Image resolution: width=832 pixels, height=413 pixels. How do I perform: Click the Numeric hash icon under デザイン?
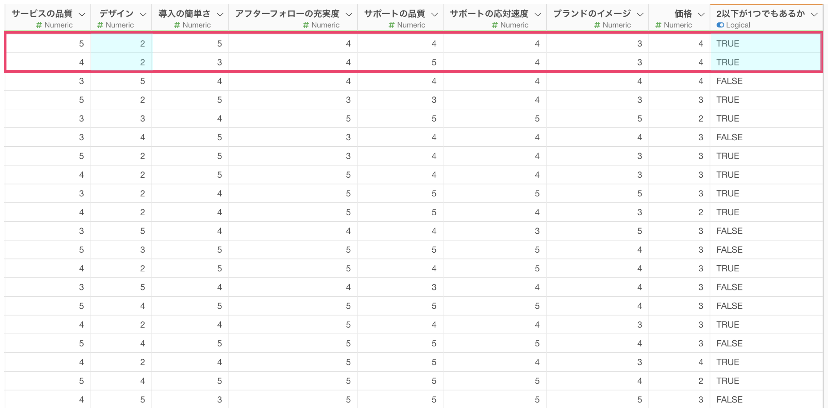pyautogui.click(x=100, y=25)
